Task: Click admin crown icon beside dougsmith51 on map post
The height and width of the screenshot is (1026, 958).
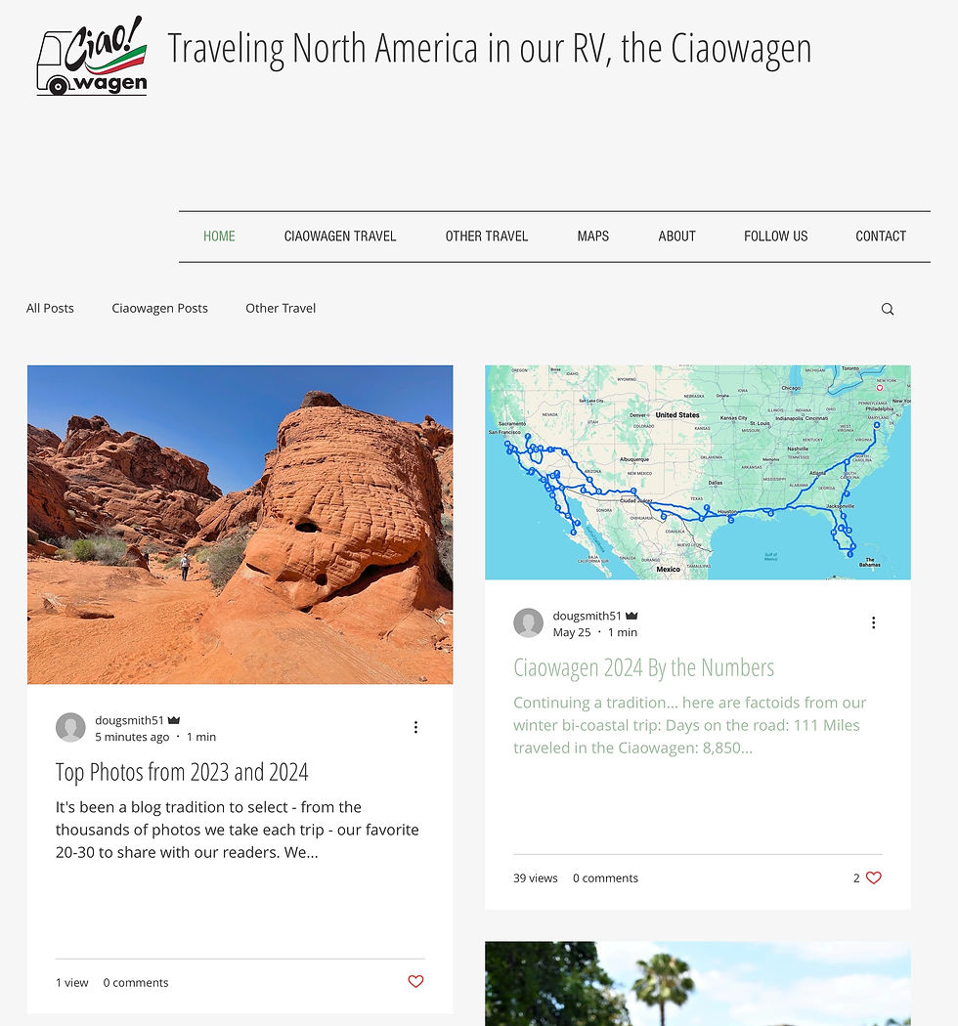Action: (x=631, y=616)
